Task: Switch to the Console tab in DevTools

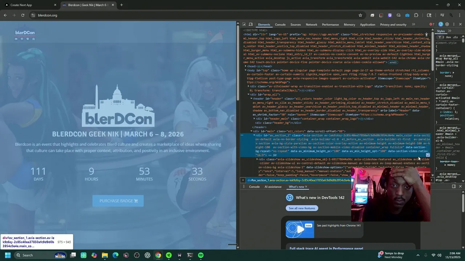Action: pos(280,25)
